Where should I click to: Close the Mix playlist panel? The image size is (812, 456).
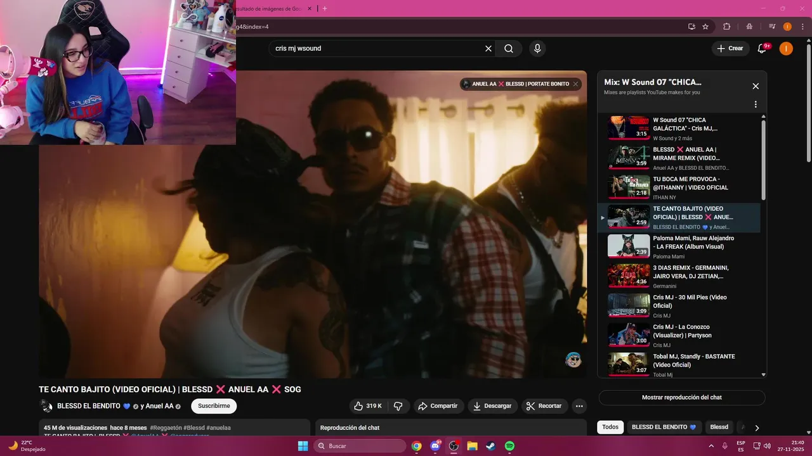[756, 86]
